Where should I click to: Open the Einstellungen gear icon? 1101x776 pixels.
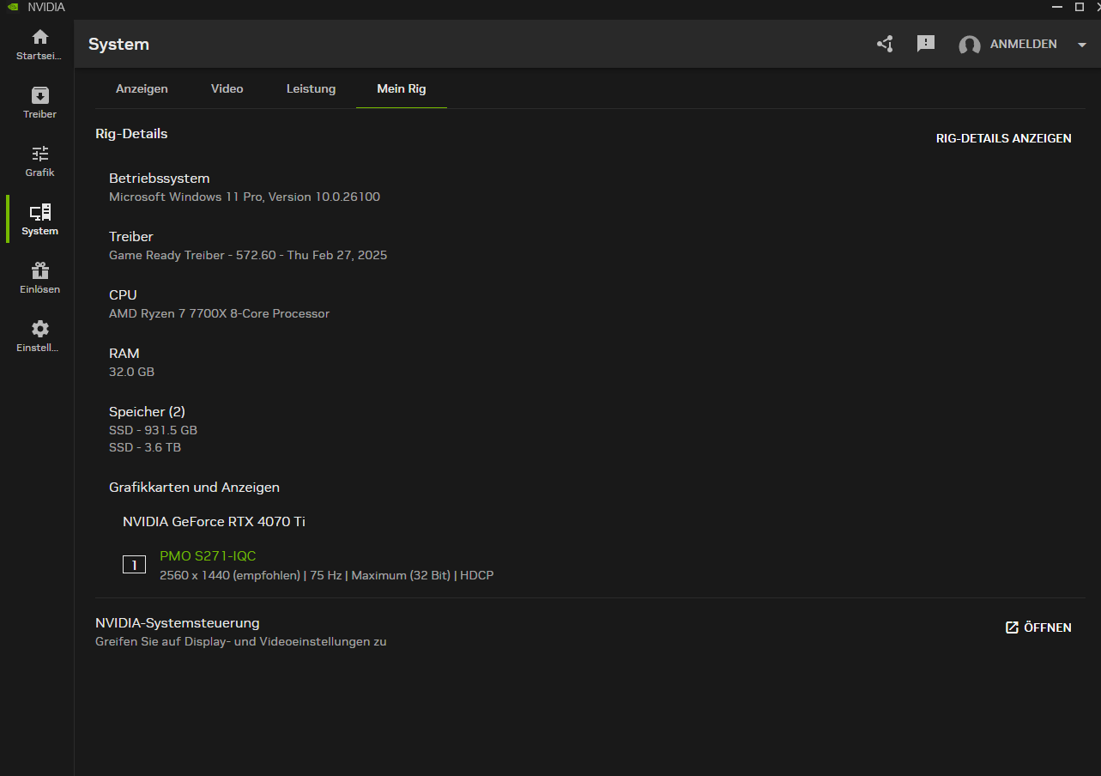[x=39, y=329]
